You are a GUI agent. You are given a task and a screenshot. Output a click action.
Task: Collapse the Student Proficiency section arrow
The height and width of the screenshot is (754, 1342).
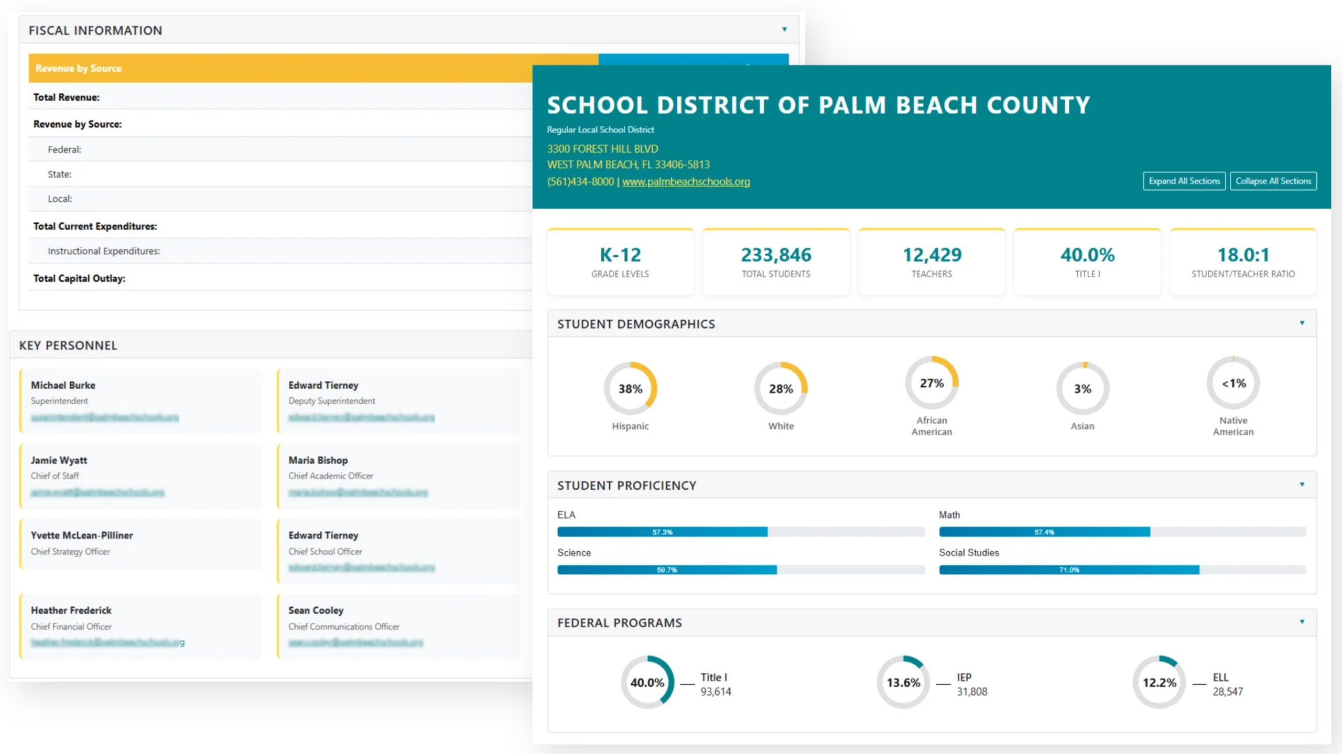[1302, 485]
